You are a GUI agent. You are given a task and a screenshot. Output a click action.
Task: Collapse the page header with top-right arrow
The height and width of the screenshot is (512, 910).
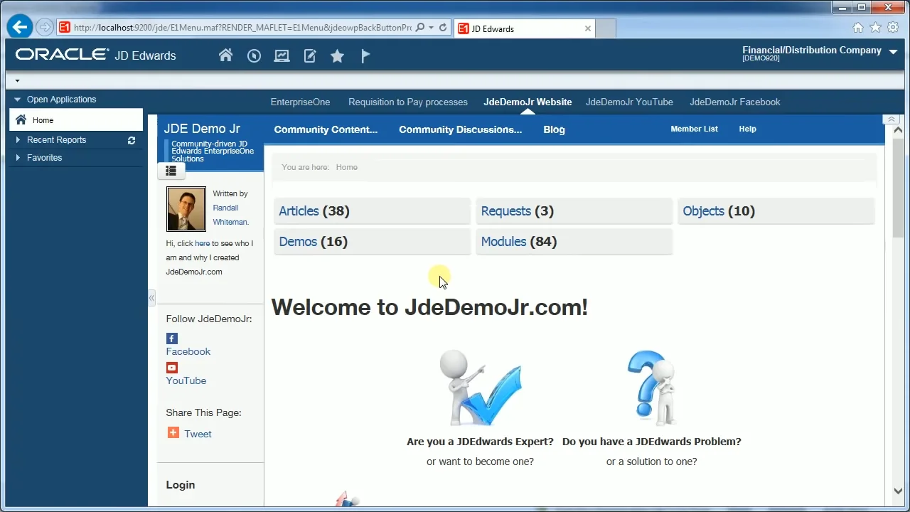pyautogui.click(x=891, y=119)
